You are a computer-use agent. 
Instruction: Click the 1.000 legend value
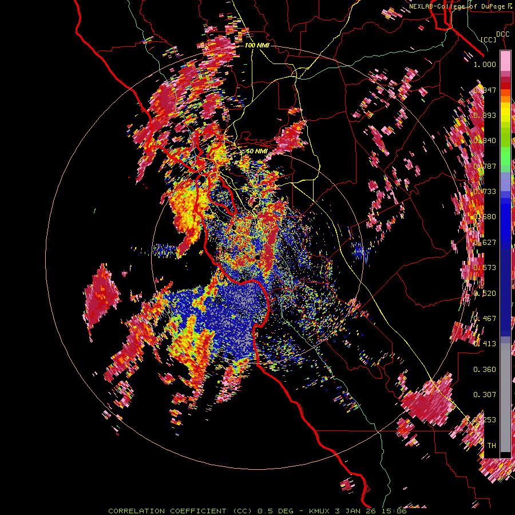click(x=485, y=64)
